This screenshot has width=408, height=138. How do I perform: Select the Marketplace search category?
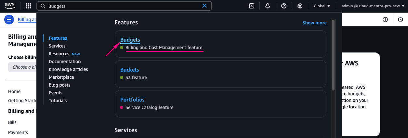[61, 77]
